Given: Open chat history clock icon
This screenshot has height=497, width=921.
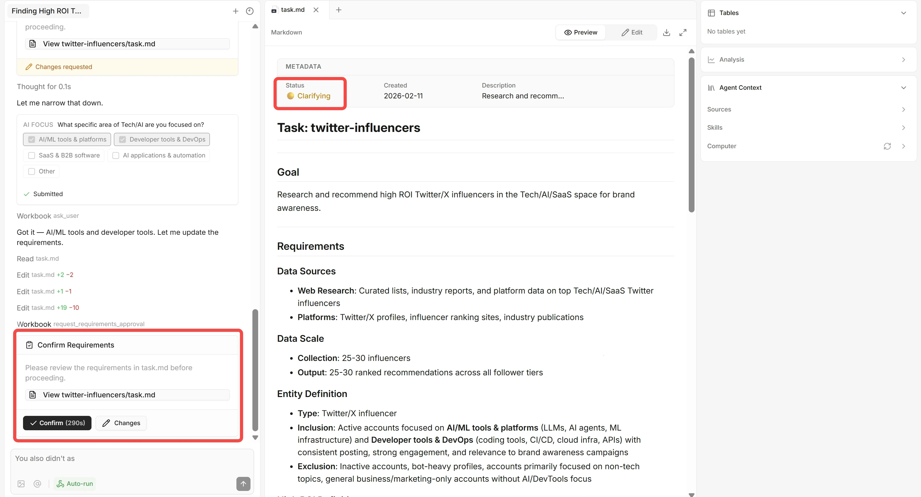Looking at the screenshot, I should (x=250, y=11).
